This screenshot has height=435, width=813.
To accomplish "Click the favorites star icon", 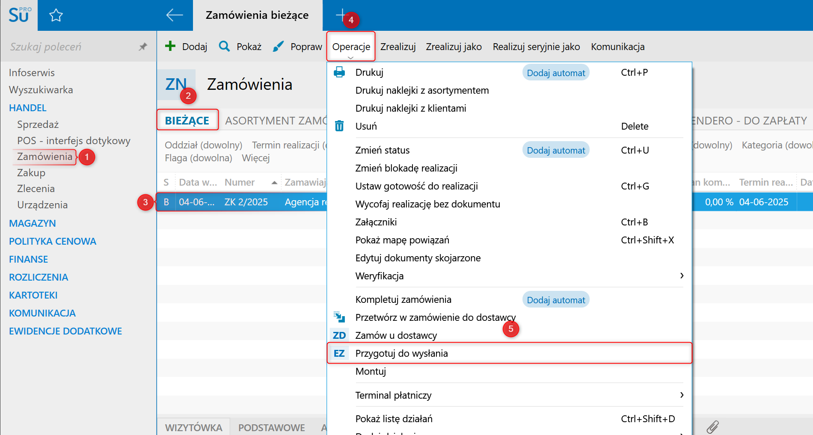I will pos(56,16).
